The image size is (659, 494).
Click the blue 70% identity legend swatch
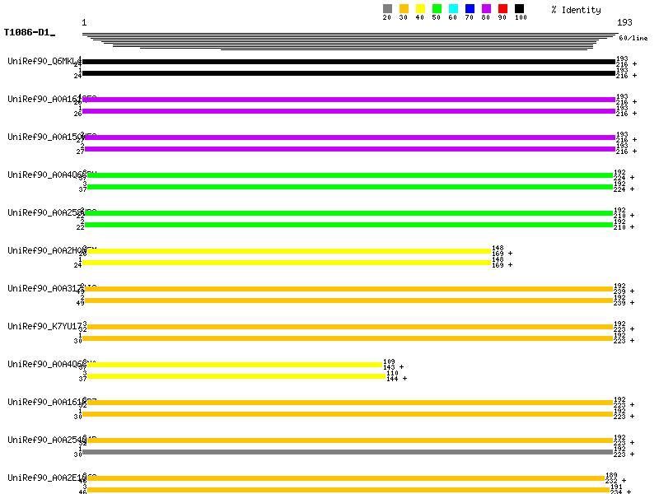pos(470,8)
